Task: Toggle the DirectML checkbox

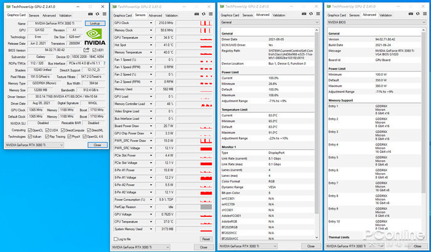Action: (89, 130)
